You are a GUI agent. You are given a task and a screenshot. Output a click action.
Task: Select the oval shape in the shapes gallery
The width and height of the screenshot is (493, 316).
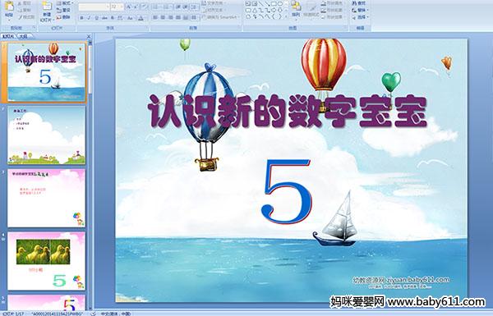(280, 4)
